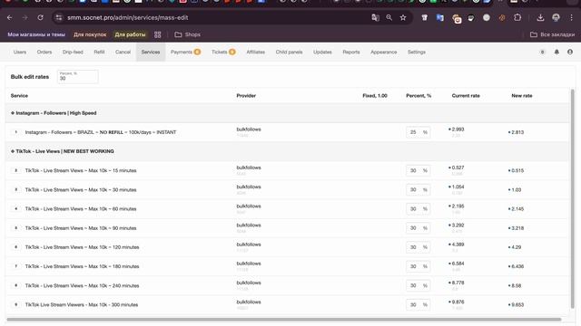Click the zoom magnifier icon in address bar
This screenshot has width=581, height=326.
click(389, 17)
